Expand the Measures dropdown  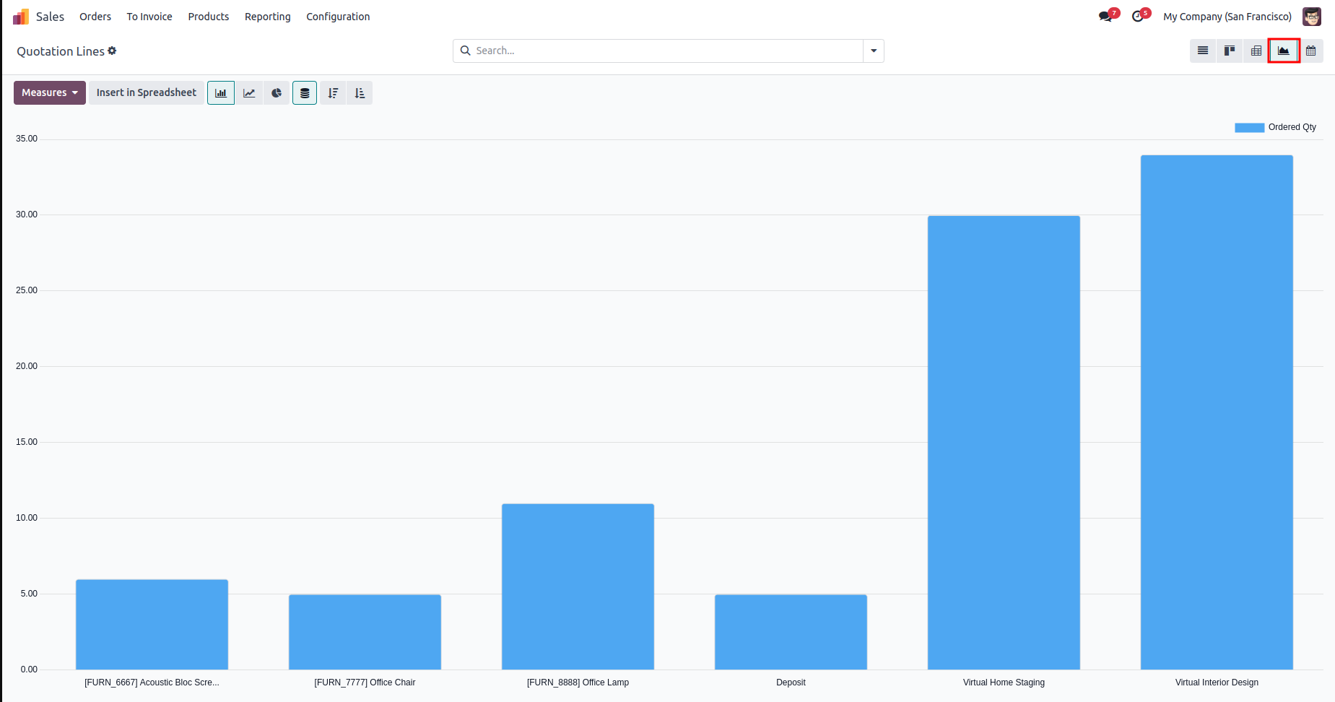[50, 93]
